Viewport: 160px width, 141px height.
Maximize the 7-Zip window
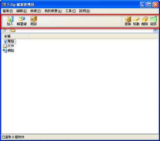[x=149, y=4]
